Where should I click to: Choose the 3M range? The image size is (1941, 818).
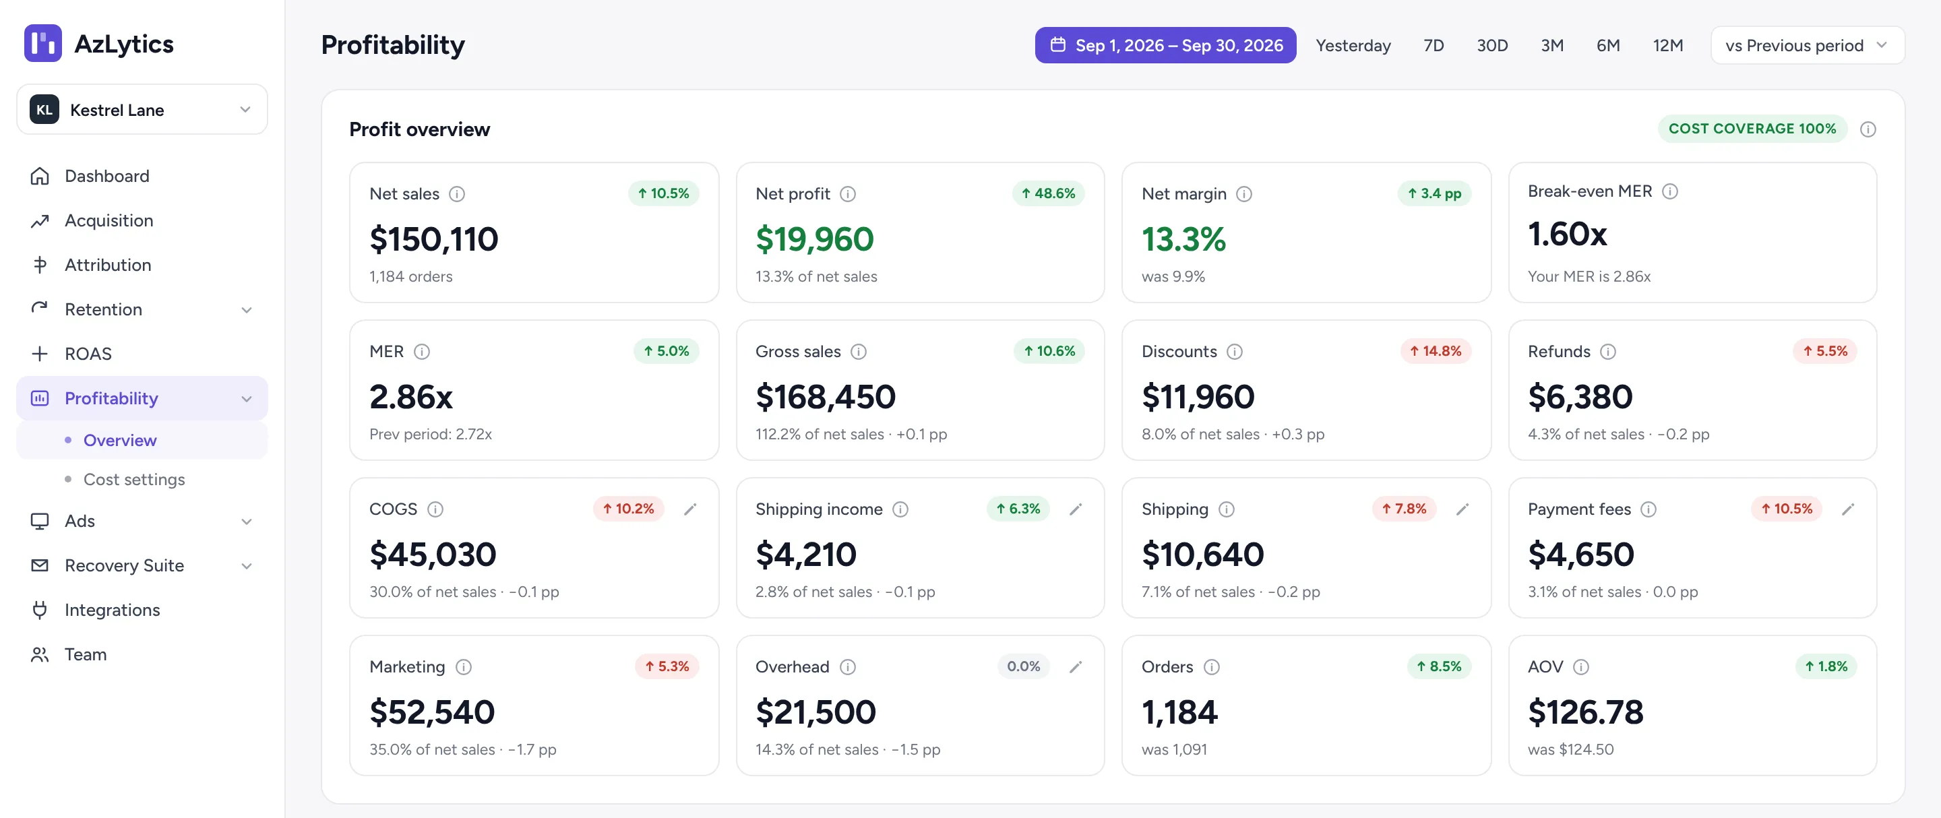(x=1552, y=45)
